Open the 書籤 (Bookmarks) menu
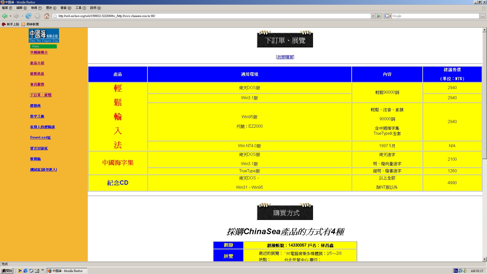 (x=65, y=8)
